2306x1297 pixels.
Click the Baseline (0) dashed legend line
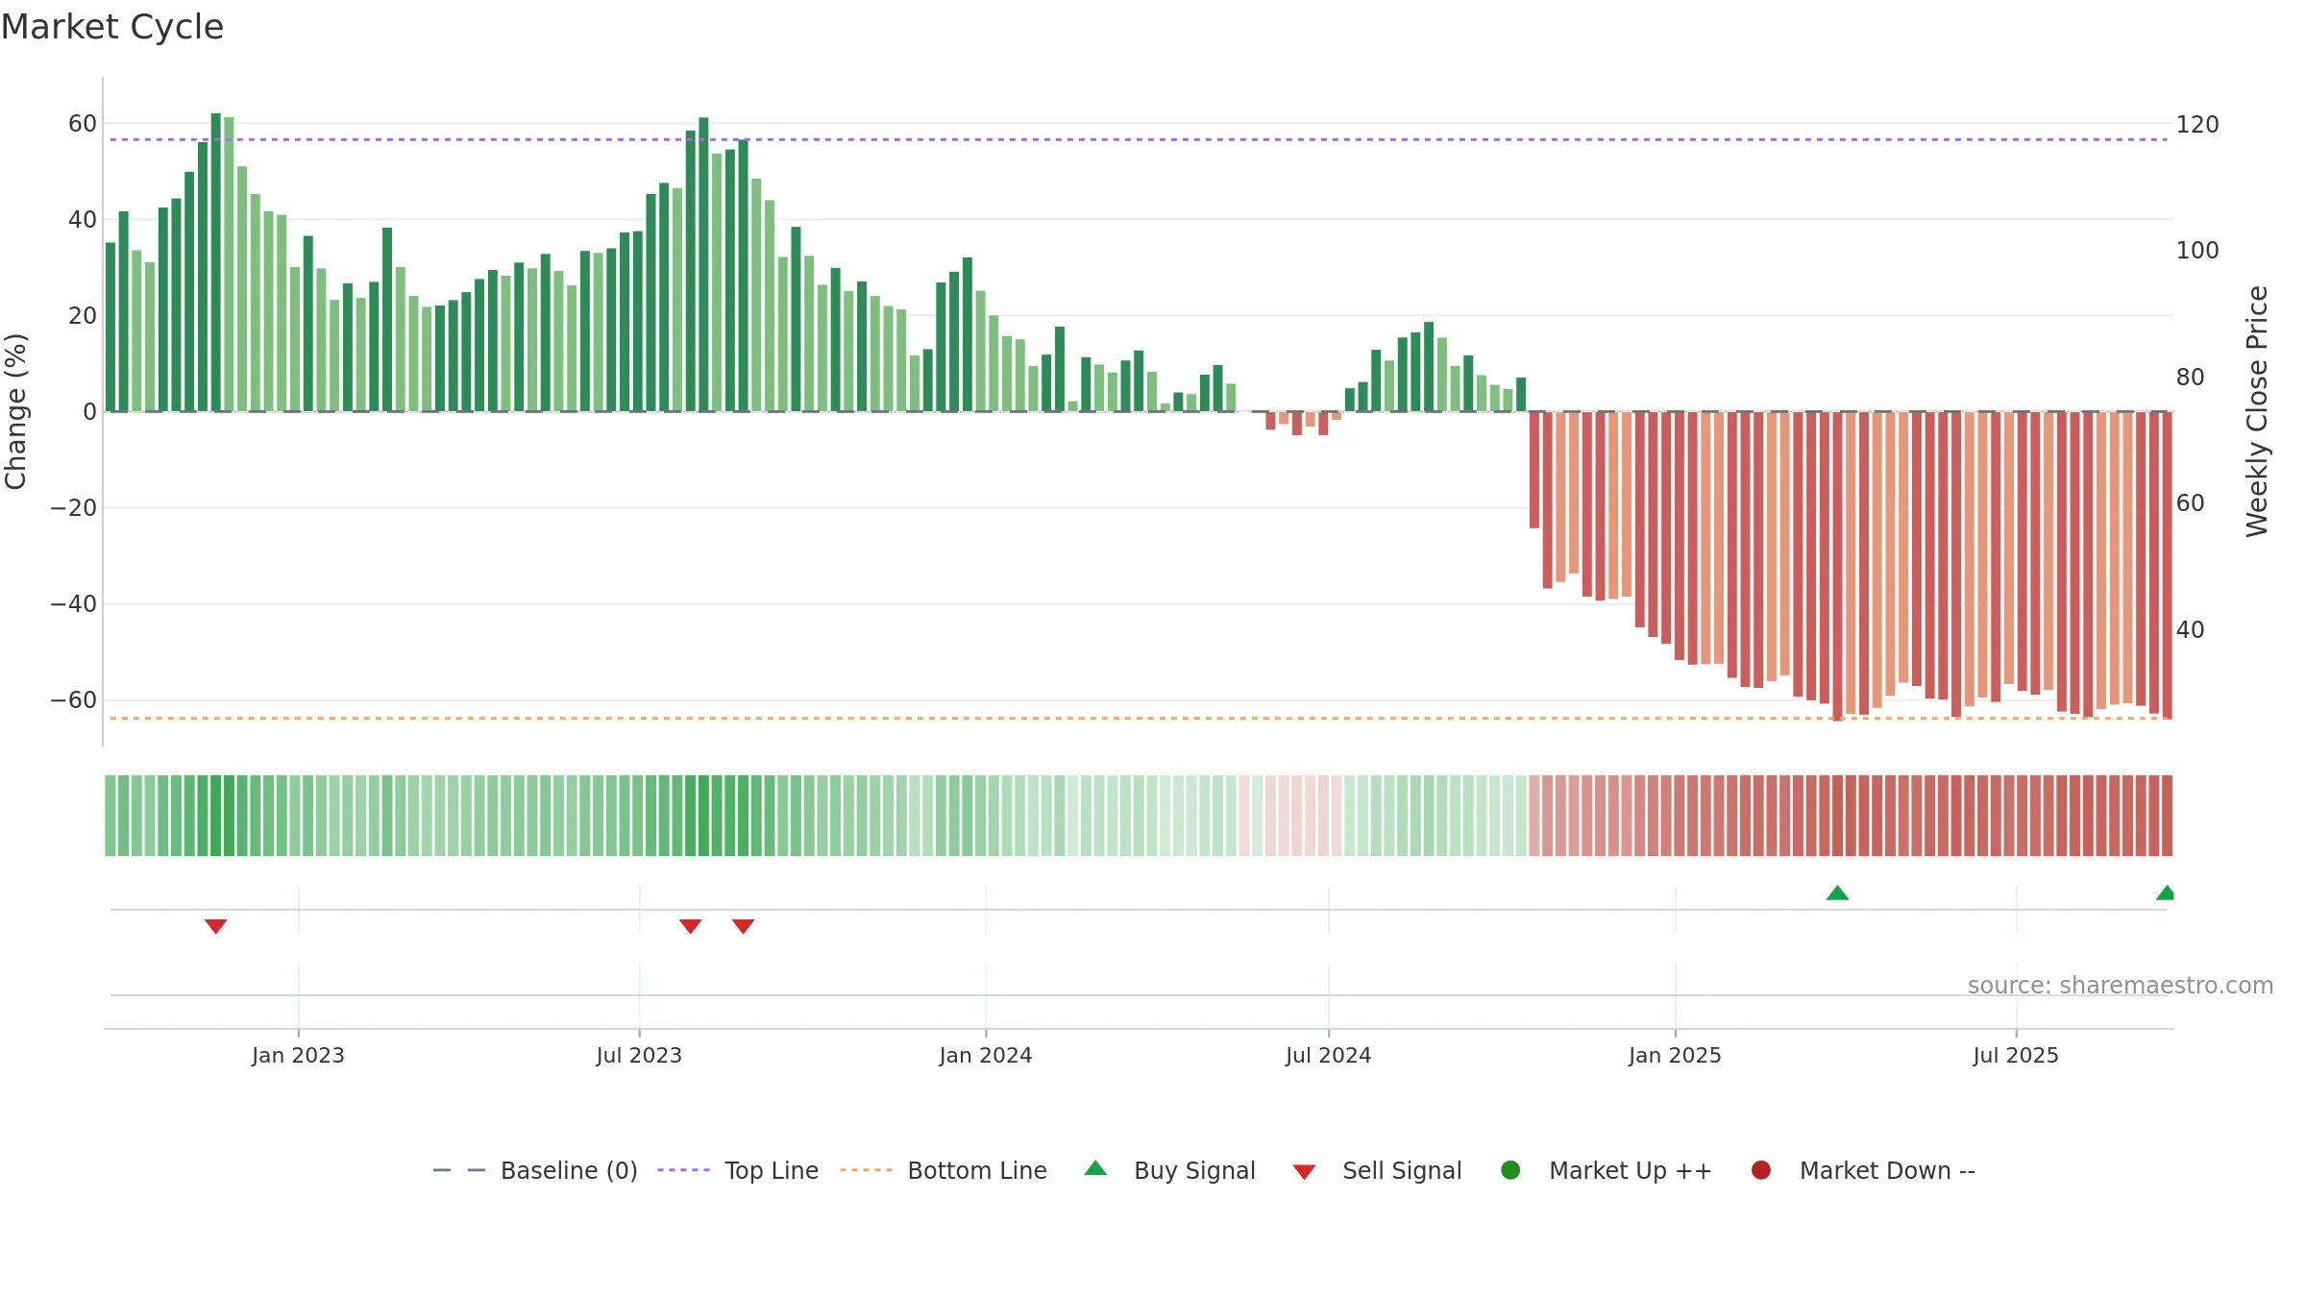459,1170
